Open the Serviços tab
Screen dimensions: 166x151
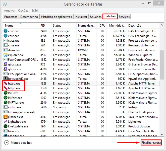pos(124,17)
